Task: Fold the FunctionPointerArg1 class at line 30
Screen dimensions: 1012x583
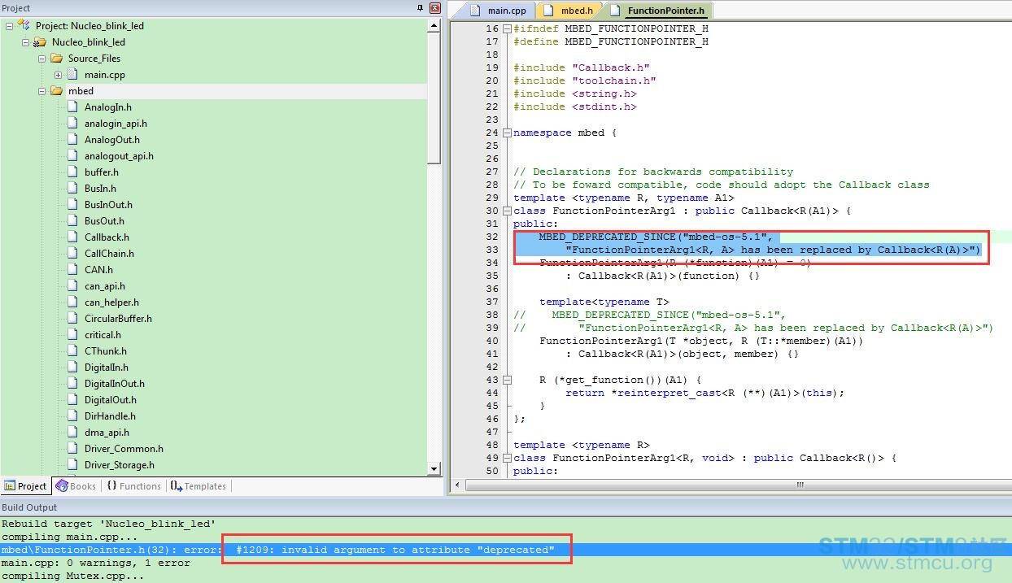Action: coord(507,211)
